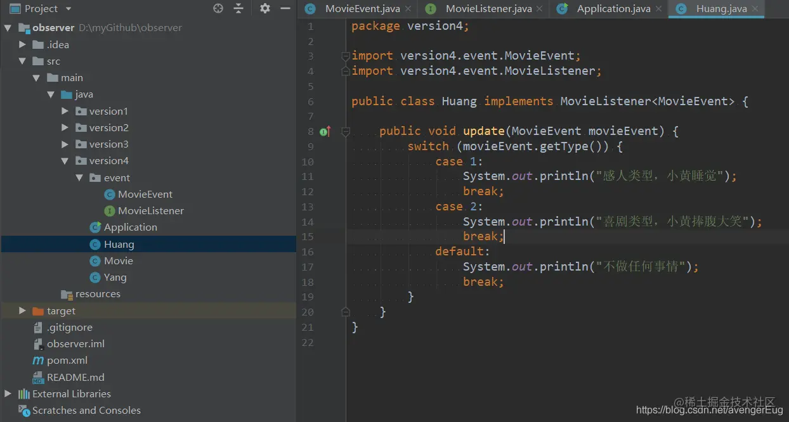Click the .gitignore file icon
Viewport: 789px width, 422px height.
click(x=38, y=327)
